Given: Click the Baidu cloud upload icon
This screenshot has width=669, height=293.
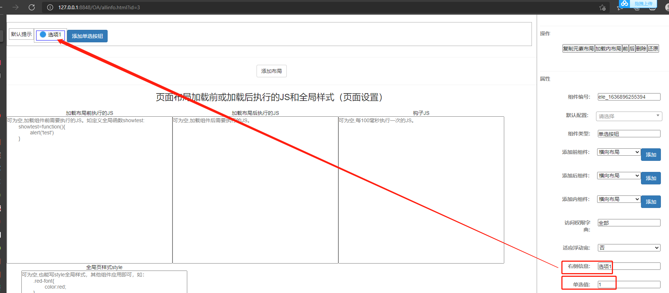Looking at the screenshot, I should 624,3.
